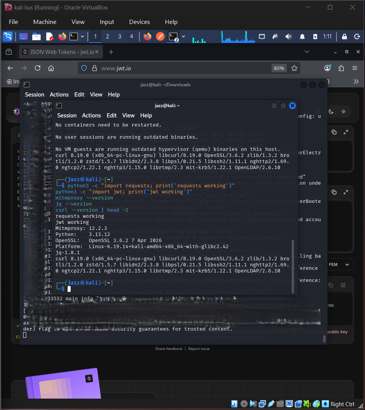Reset the 80% zoom level badge
Screen dimensions: 365x410
pos(279,68)
